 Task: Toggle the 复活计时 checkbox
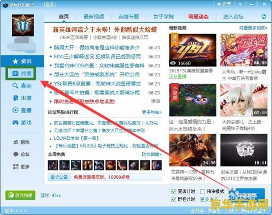[174, 191]
